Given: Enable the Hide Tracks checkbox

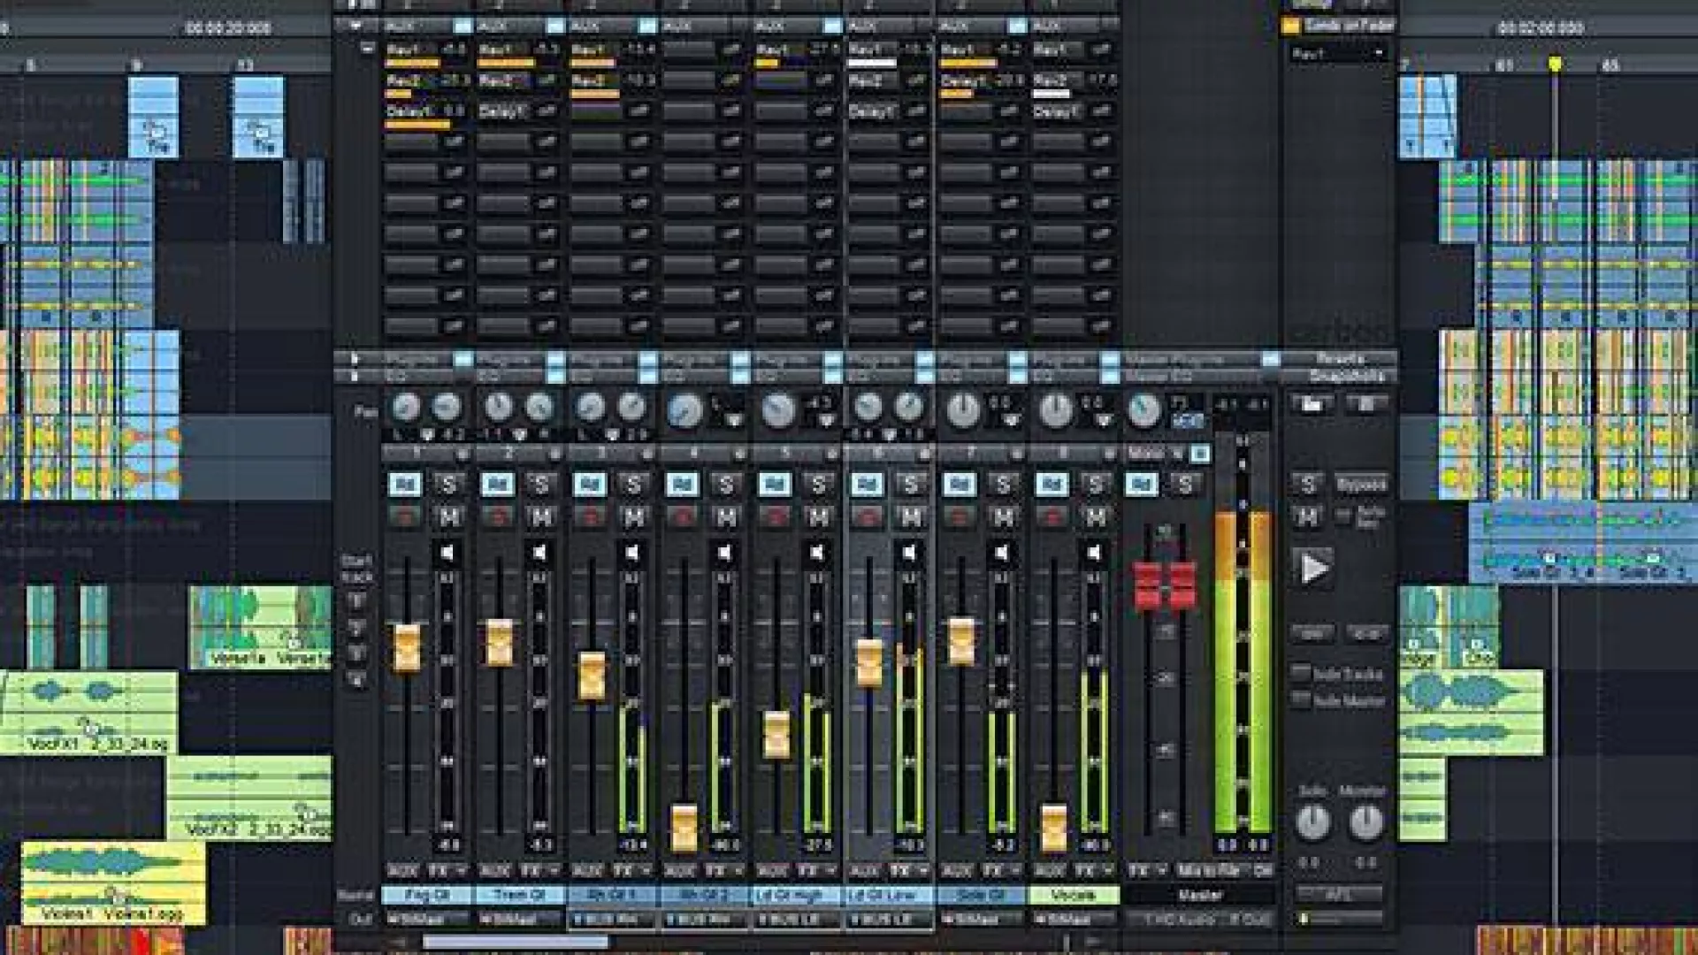Looking at the screenshot, I should (1301, 673).
